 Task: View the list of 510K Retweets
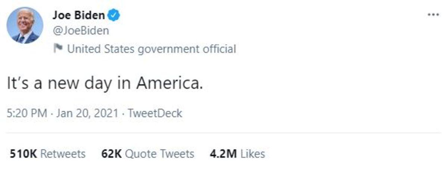pyautogui.click(x=46, y=154)
